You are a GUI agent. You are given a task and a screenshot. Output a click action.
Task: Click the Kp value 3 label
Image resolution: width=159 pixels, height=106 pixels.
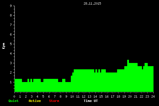pos(11,63)
